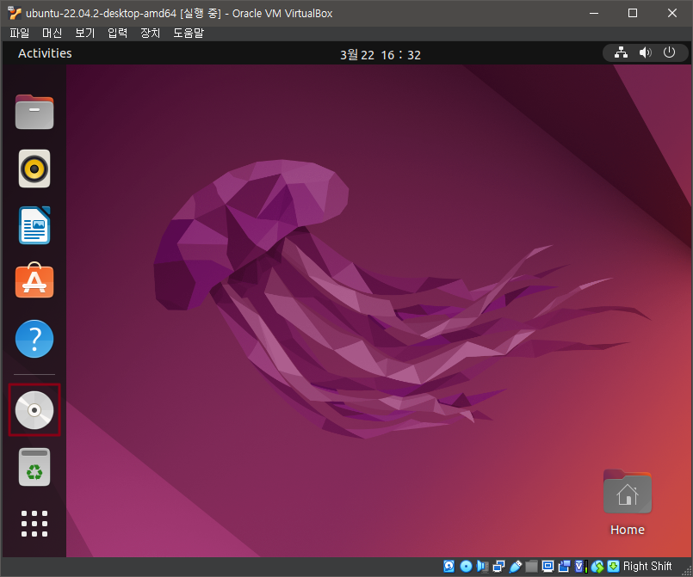The height and width of the screenshot is (577, 693).
Task: Click hard disk activity status icon
Action: click(449, 566)
